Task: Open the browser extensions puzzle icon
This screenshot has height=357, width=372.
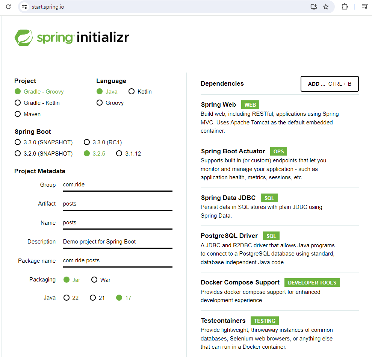Action: tap(345, 7)
